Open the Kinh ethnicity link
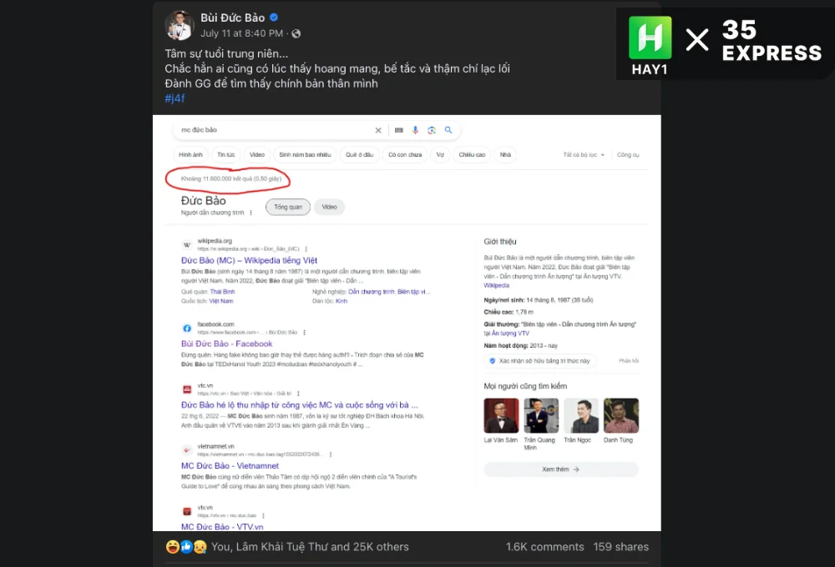 [x=342, y=301]
